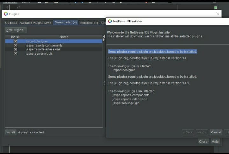
Task: Click the green status square in editor
Action: coord(216,8)
